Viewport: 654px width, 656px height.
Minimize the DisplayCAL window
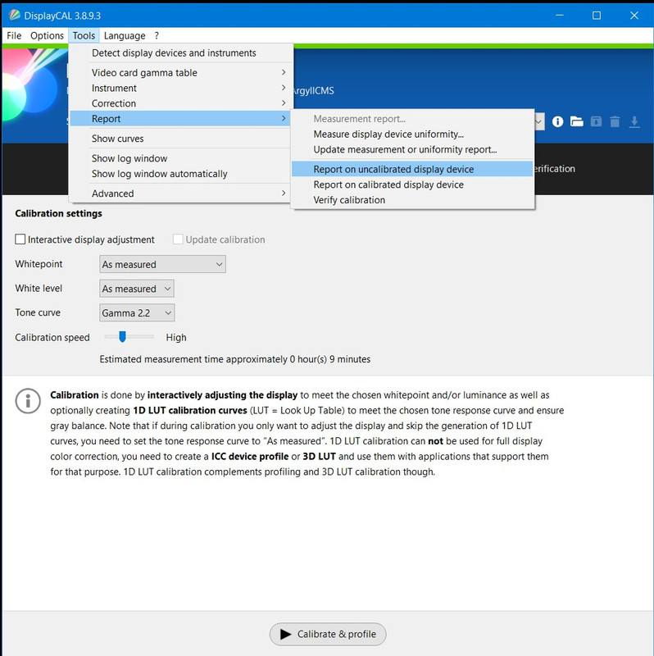[560, 16]
